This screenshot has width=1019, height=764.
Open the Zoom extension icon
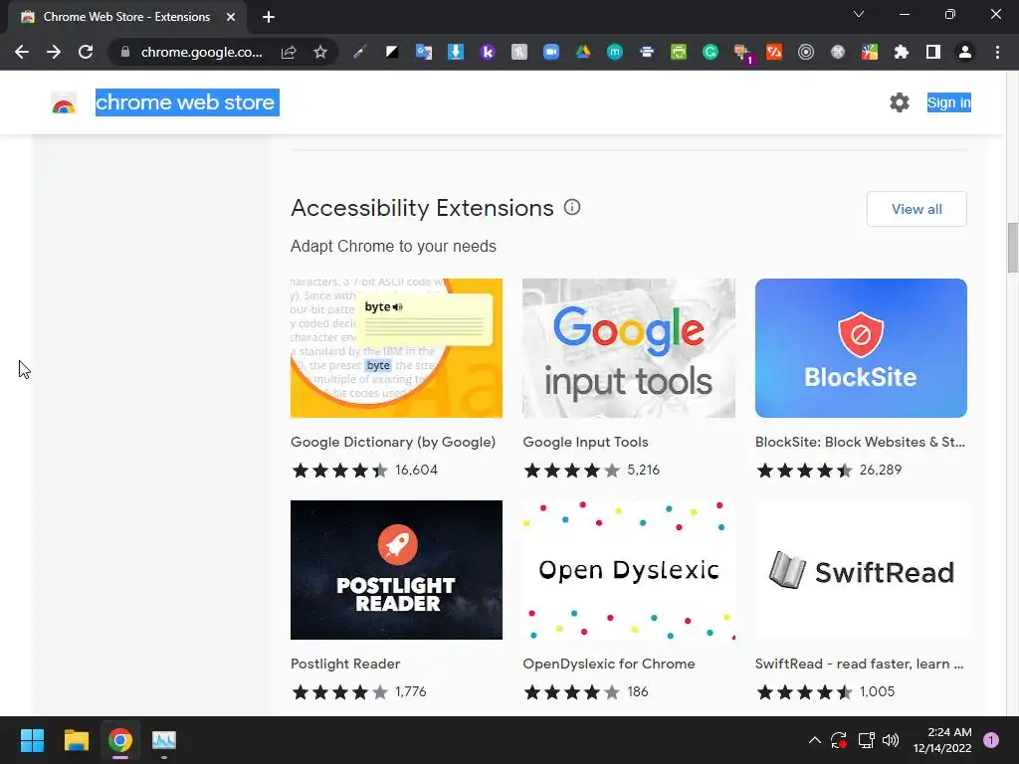[551, 52]
